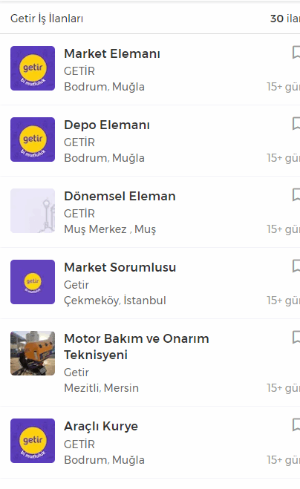Open Motor Bakım ve Onarım Teknisyeni listing

(137, 347)
